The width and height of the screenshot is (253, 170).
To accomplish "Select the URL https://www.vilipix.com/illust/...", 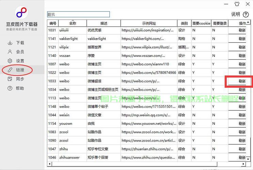I will pos(147,47).
